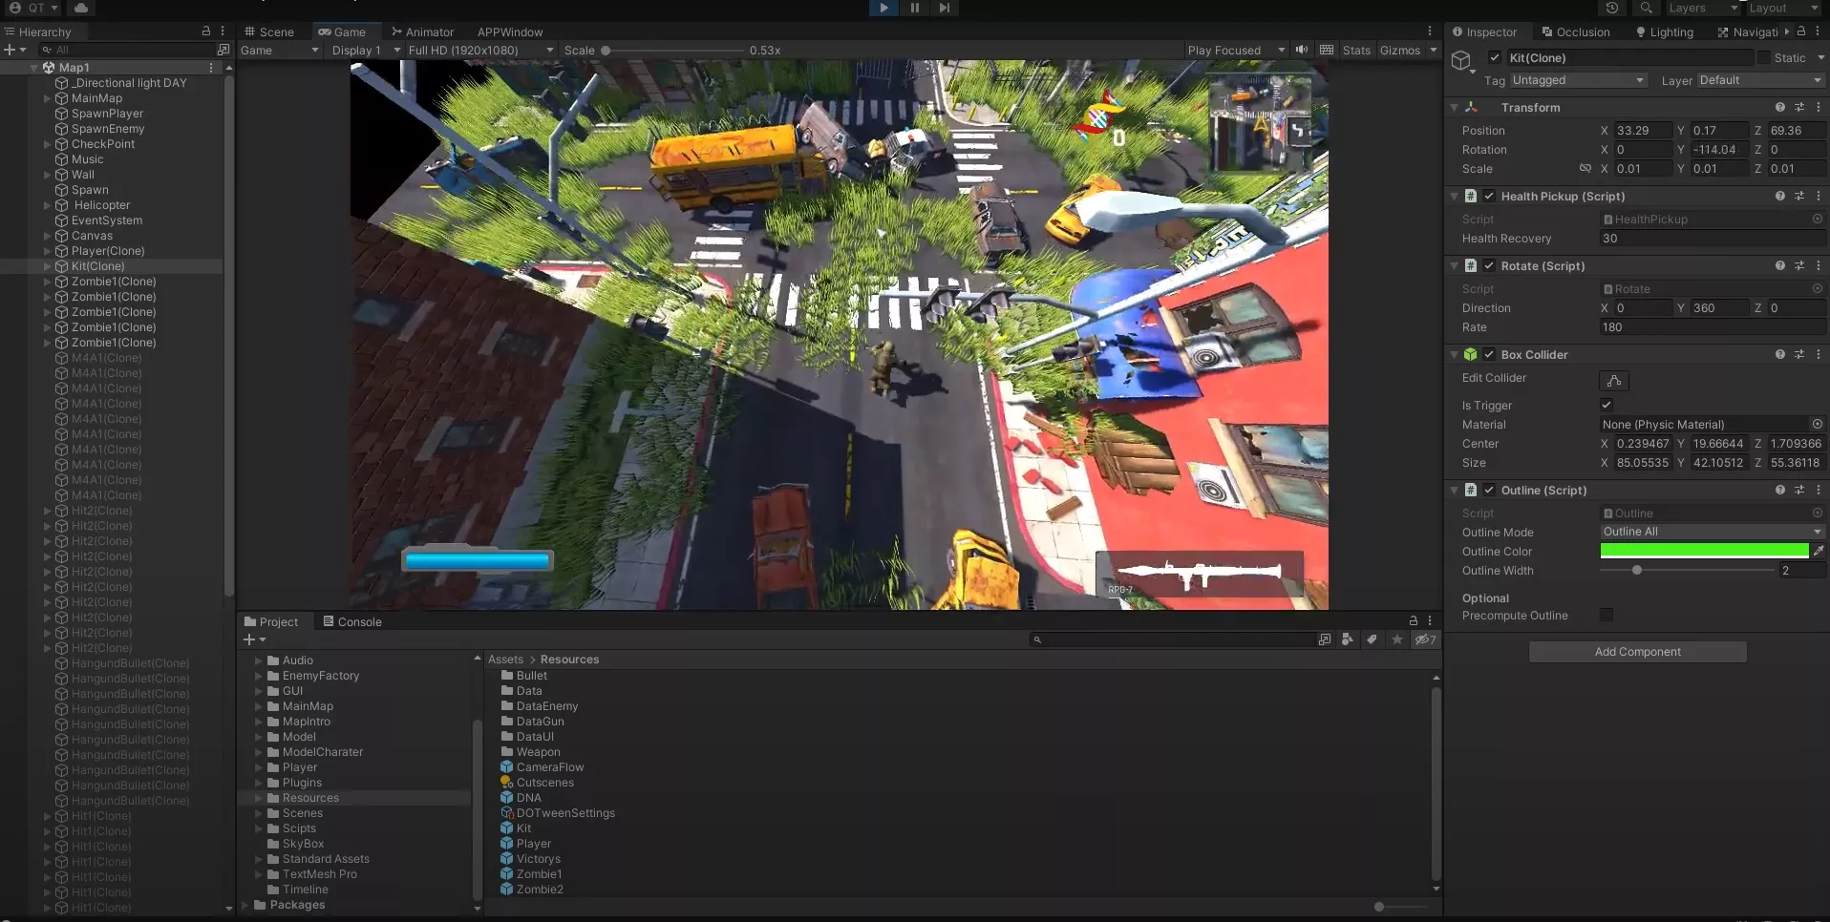Expand the MainMap hierarchy item
1830x922 pixels.
(x=47, y=98)
